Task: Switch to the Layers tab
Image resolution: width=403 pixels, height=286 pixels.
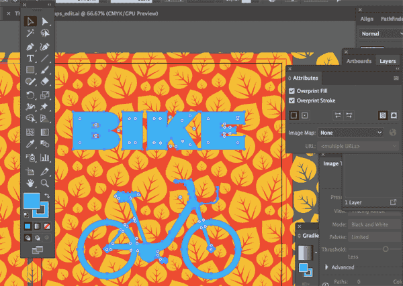Action: point(388,61)
